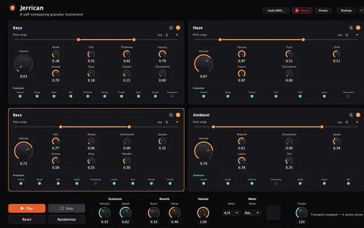The image size is (364, 228).
Task: Solo the Keys track with S icon
Action: pyautogui.click(x=171, y=28)
